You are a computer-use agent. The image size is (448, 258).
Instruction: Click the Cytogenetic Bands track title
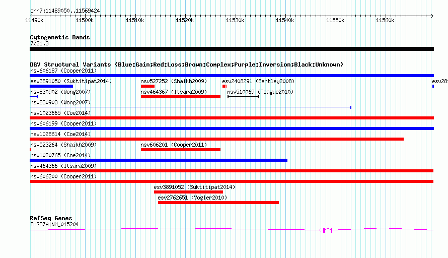click(60, 37)
